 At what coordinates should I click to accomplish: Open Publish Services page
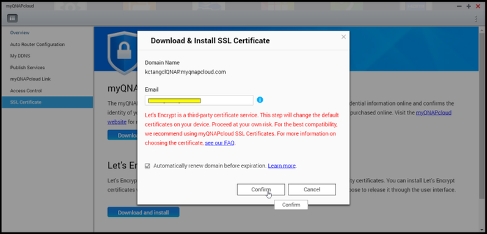click(27, 67)
